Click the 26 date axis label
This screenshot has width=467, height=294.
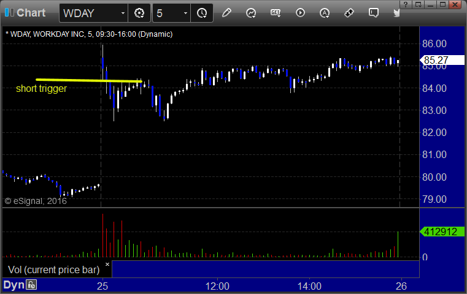coord(401,286)
